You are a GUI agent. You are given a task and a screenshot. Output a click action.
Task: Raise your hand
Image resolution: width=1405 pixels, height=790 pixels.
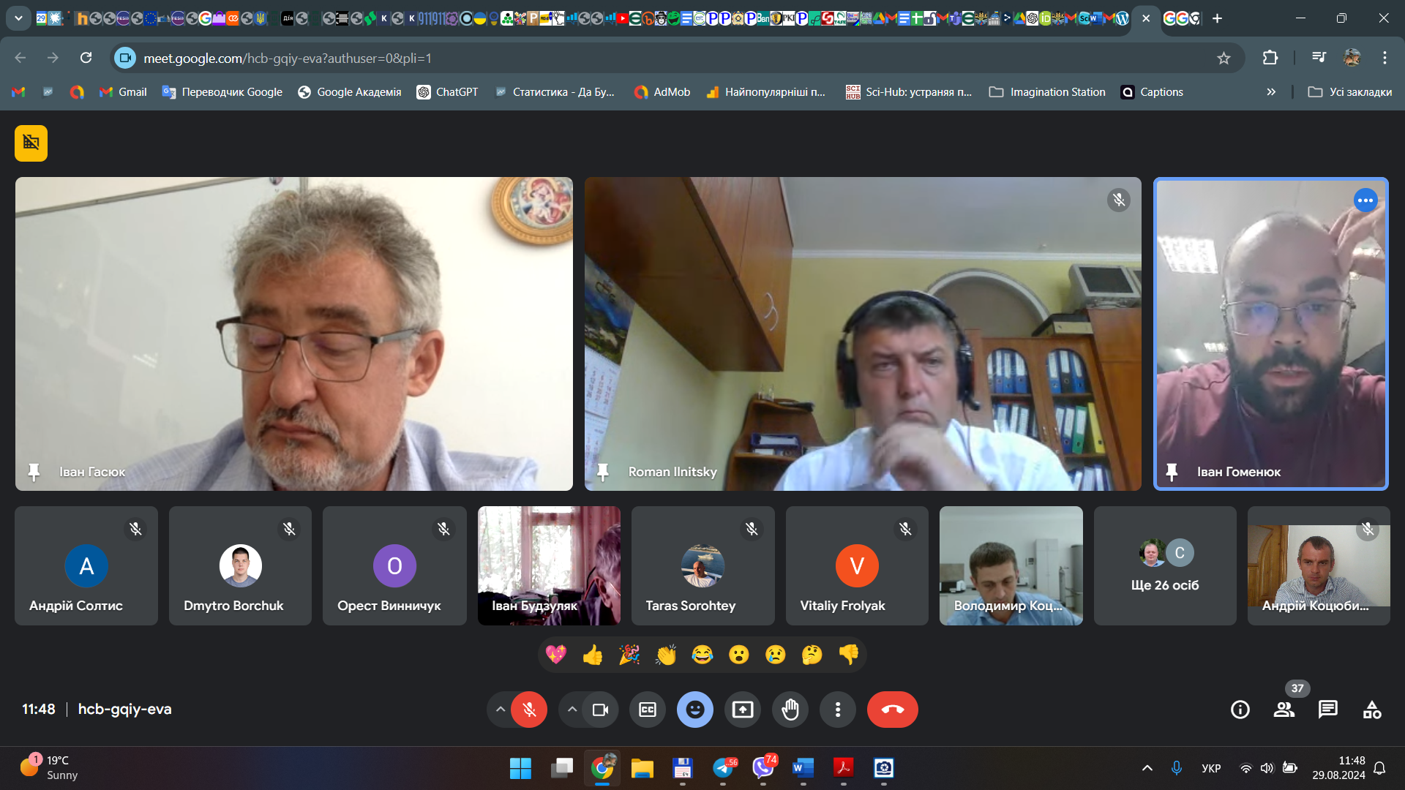pyautogui.click(x=790, y=710)
